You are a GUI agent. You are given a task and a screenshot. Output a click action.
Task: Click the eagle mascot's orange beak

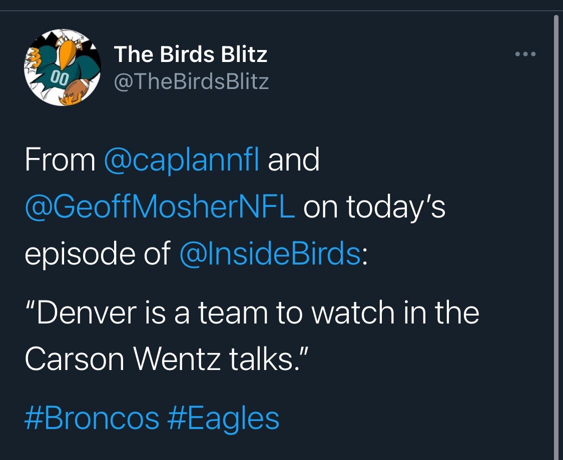67,54
